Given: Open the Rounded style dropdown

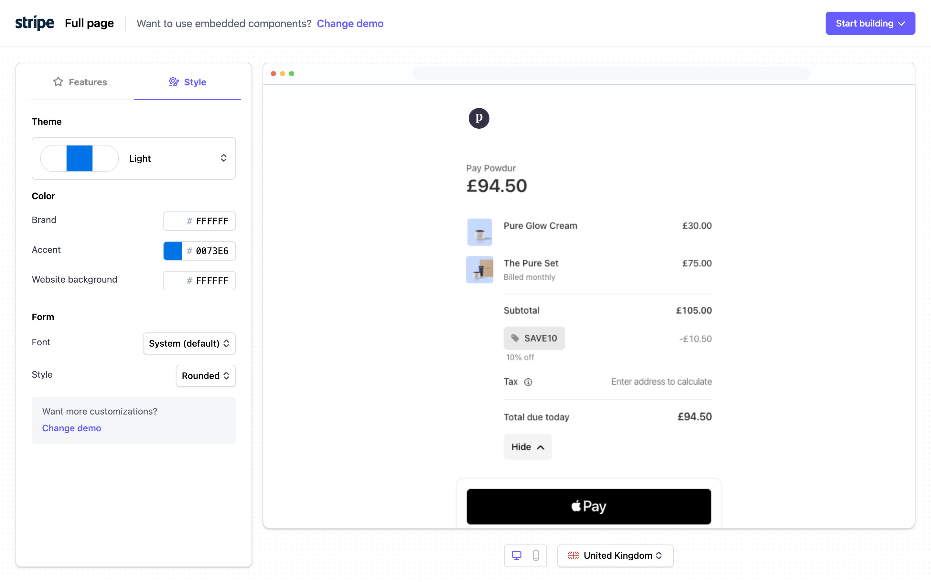Looking at the screenshot, I should tap(206, 376).
